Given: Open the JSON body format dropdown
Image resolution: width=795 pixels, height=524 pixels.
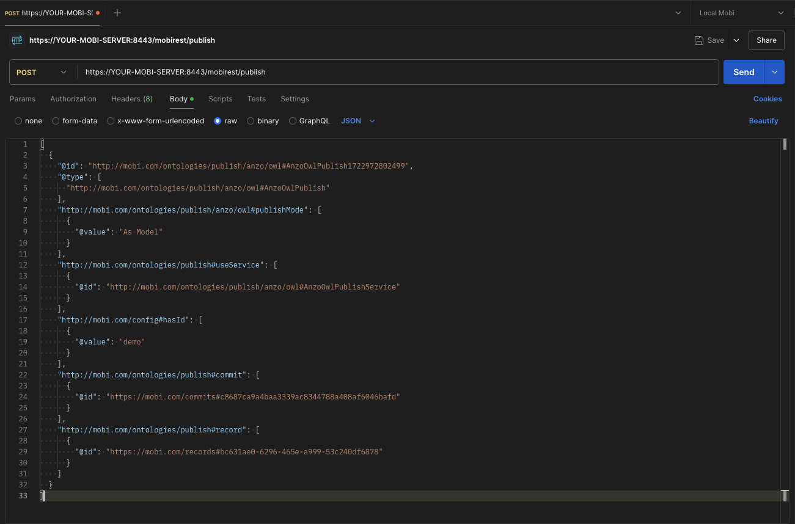Looking at the screenshot, I should click(358, 121).
